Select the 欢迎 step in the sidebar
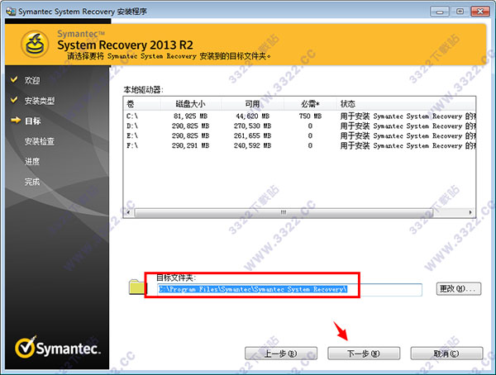The image size is (496, 375). point(32,80)
